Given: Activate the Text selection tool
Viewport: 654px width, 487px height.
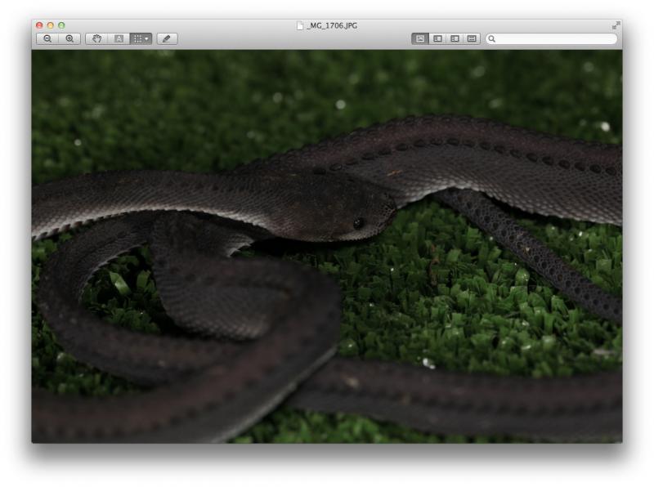Looking at the screenshot, I should [119, 38].
